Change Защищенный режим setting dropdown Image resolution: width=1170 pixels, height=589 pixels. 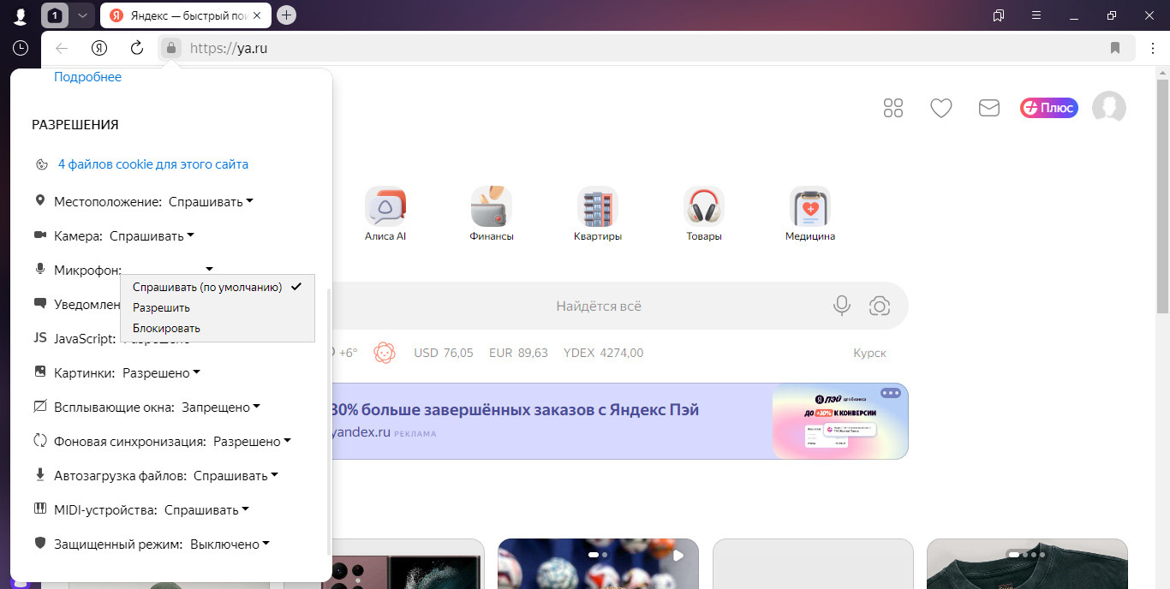(230, 544)
